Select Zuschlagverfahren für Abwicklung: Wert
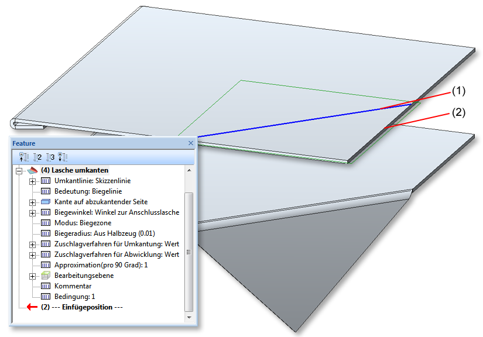This screenshot has width=483, height=337. tap(117, 255)
